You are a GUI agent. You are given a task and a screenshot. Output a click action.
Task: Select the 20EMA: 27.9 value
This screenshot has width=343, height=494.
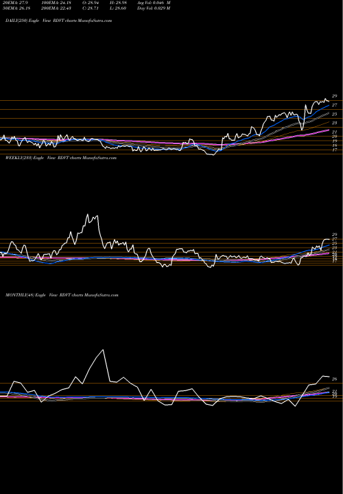coord(15,3)
